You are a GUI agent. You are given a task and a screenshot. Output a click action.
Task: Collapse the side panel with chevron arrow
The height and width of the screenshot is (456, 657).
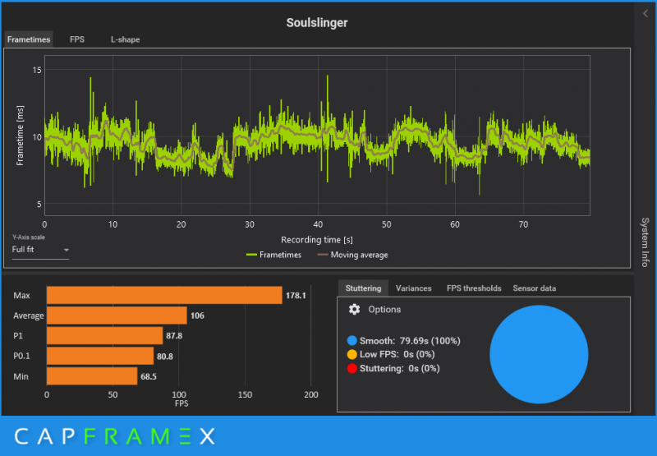pos(646,14)
